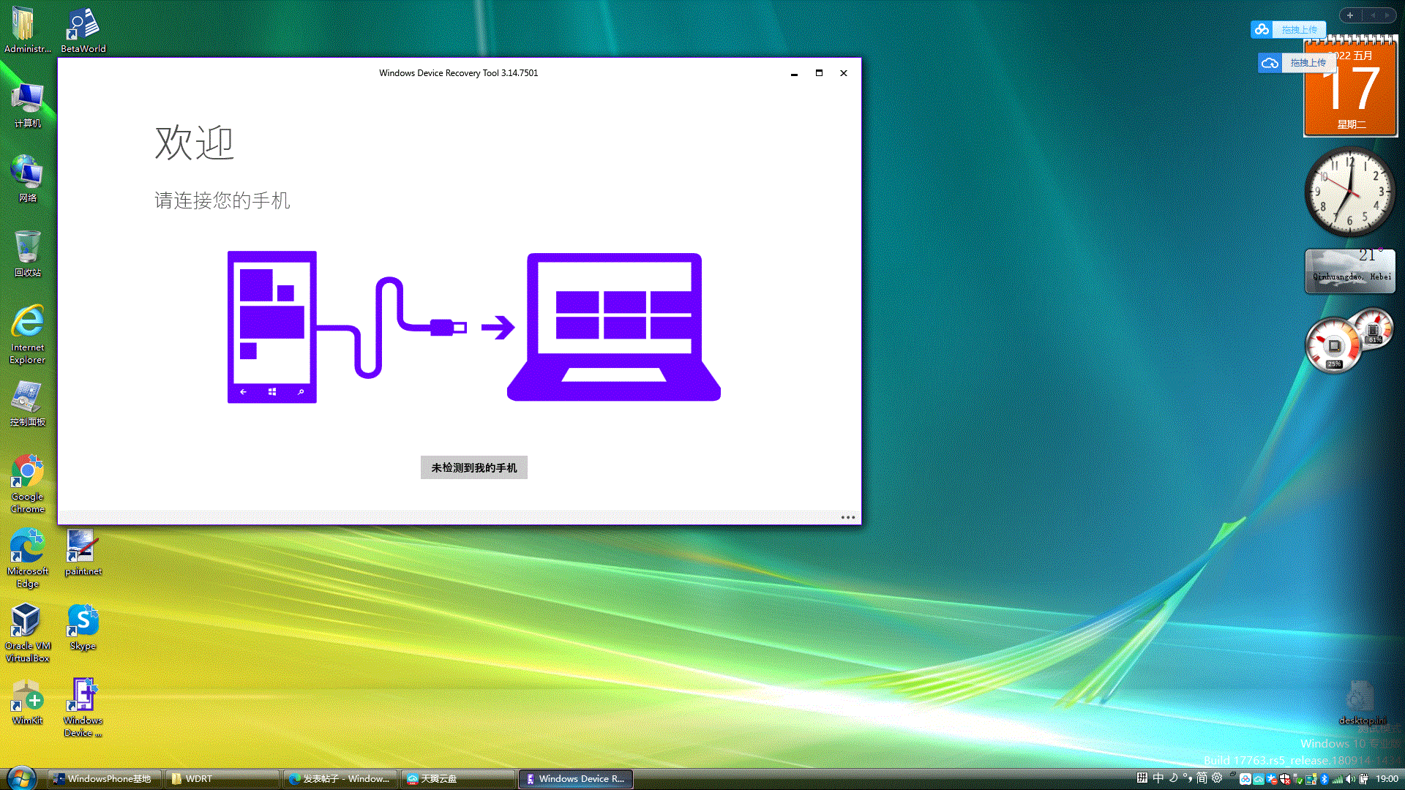The width and height of the screenshot is (1405, 790).
Task: Minimize the Windows Device Recovery Tool window
Action: (794, 73)
